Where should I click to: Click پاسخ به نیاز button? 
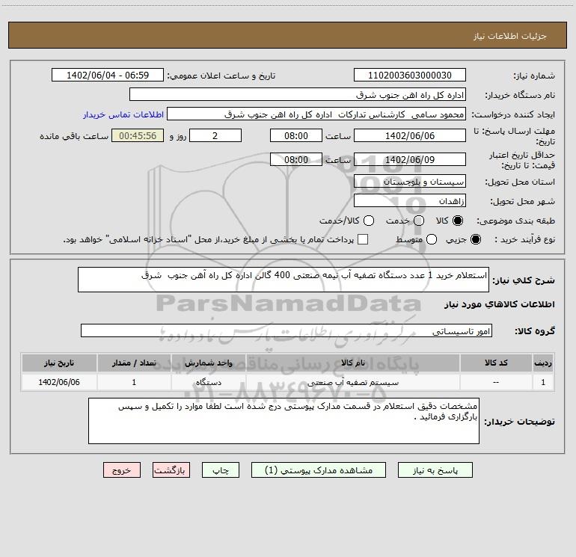(x=435, y=470)
